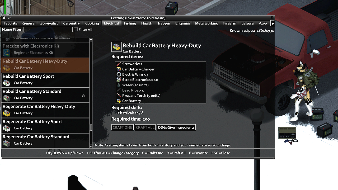Viewport: 338px width, 190px height.
Task: Click the Screwdriver icon in required items
Action: pos(119,64)
